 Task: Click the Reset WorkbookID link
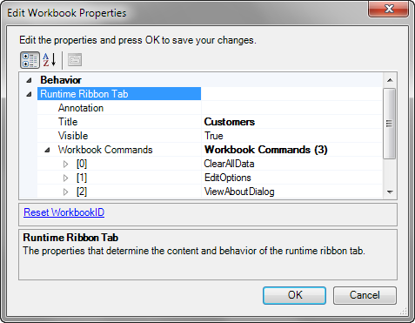pos(64,212)
